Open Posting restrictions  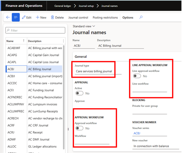point(105,17)
